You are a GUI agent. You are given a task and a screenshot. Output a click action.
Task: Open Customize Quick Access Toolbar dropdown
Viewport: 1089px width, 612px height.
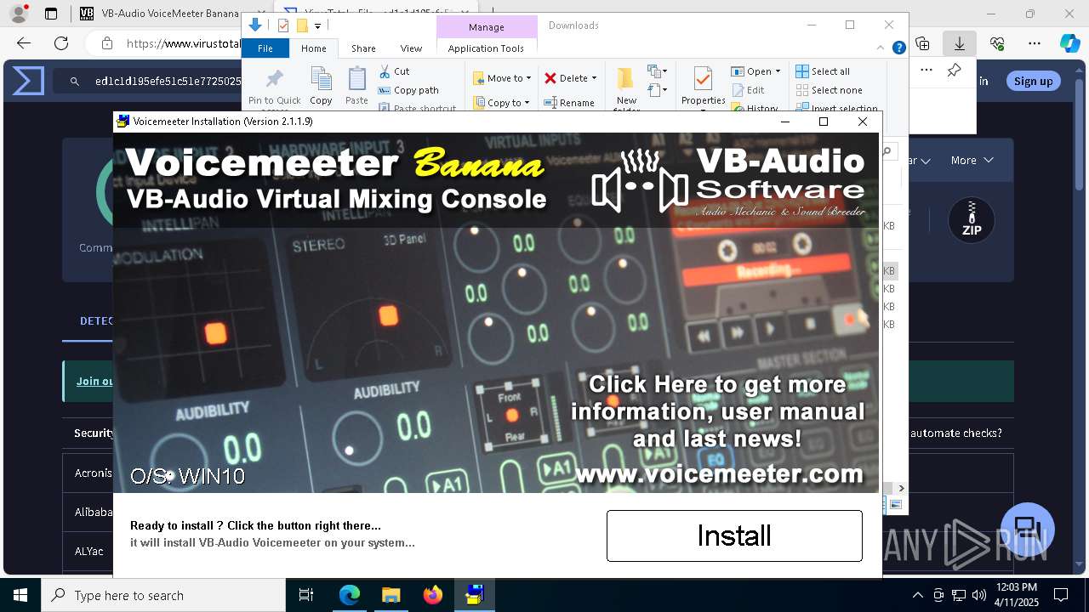point(317,26)
